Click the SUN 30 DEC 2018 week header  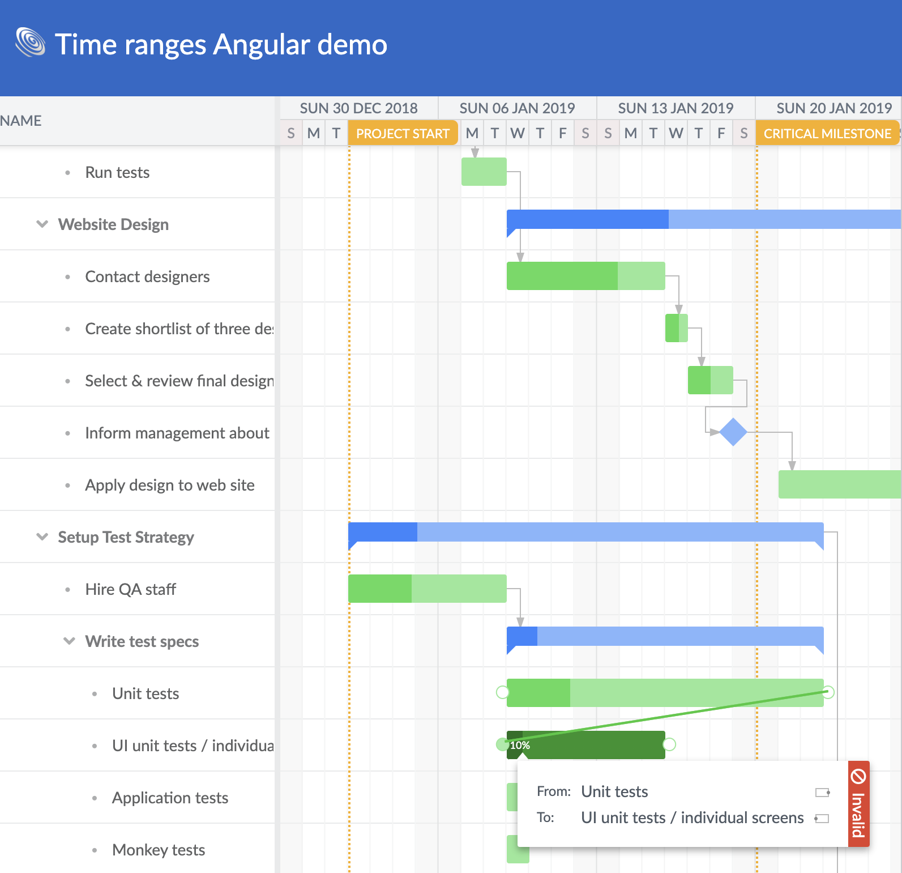pyautogui.click(x=359, y=108)
